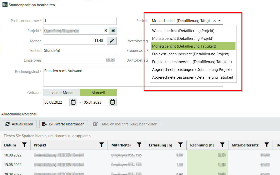Open the start date calendar picker
Screen dimensions: 280x175
point(73,102)
